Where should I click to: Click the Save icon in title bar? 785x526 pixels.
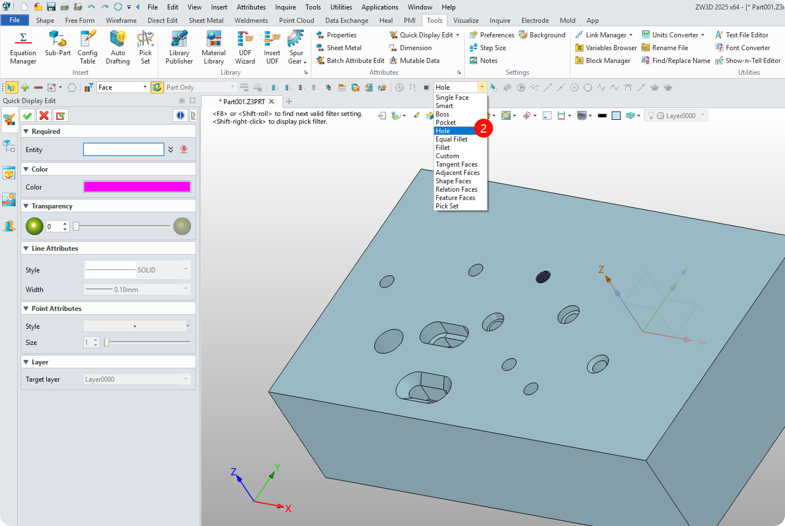click(51, 7)
